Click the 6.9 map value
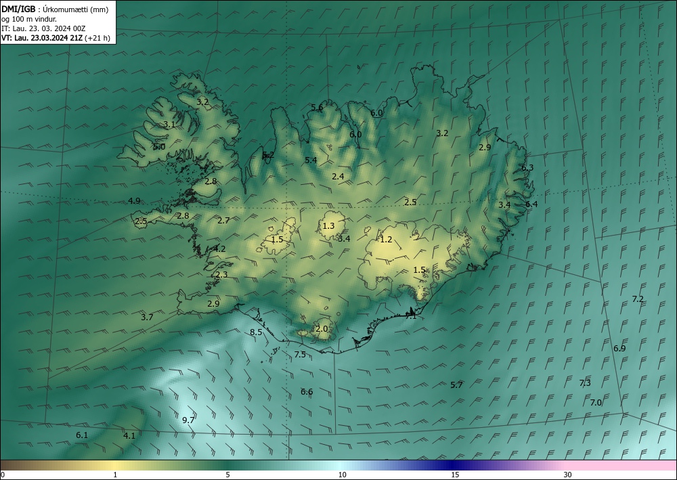 (619, 349)
